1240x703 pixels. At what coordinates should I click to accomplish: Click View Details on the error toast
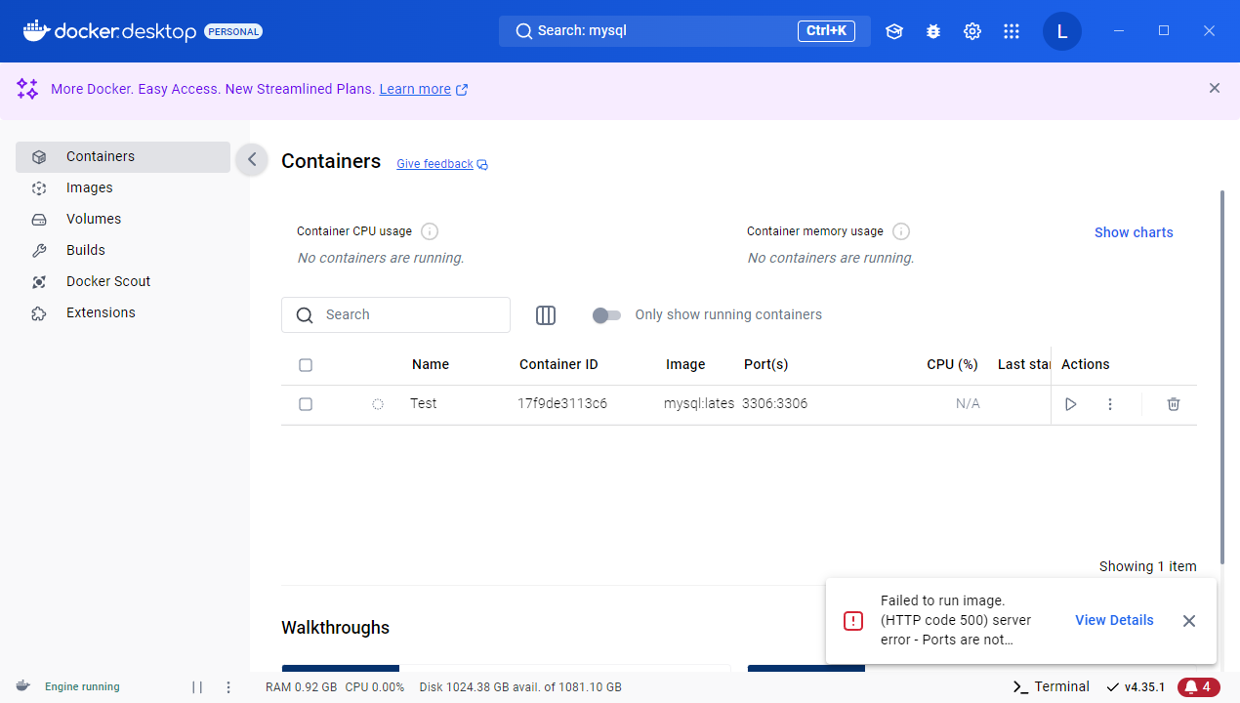click(x=1114, y=620)
